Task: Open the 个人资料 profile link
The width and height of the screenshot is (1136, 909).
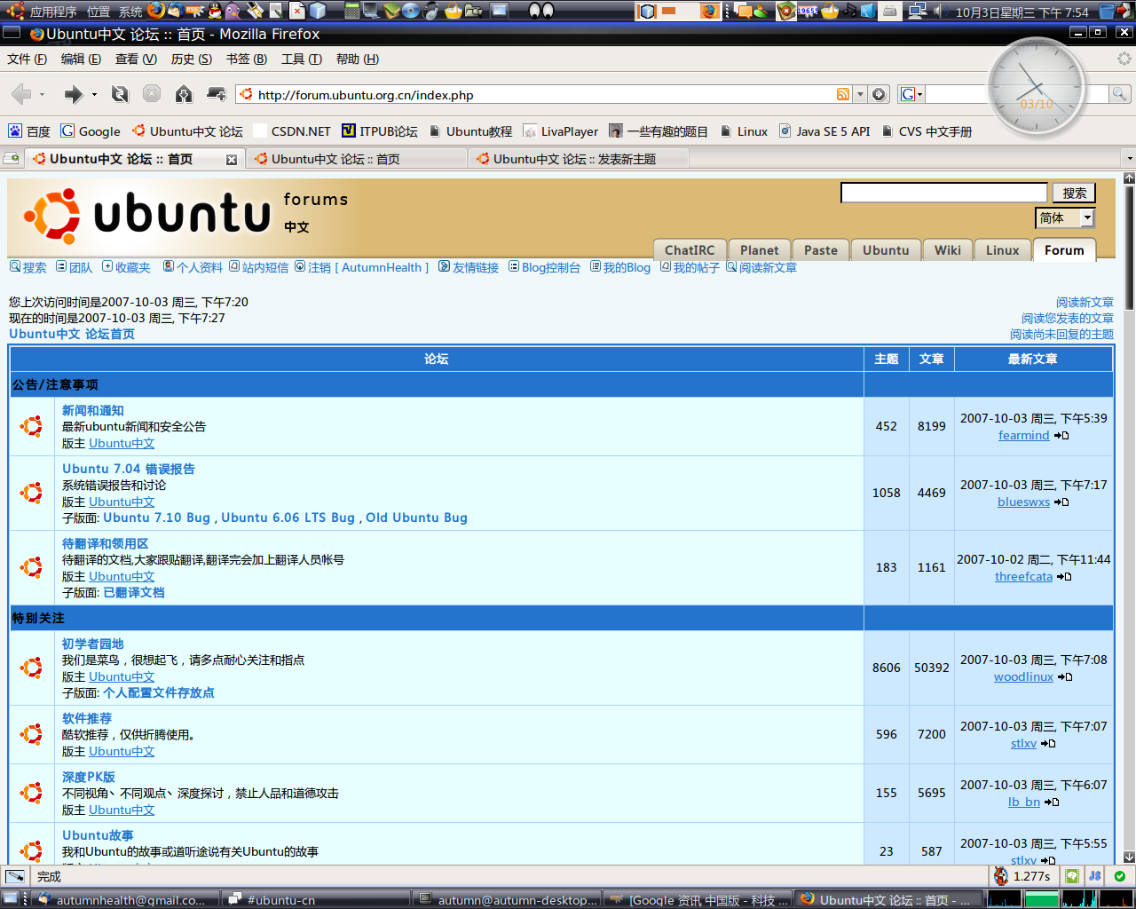Action: point(193,267)
